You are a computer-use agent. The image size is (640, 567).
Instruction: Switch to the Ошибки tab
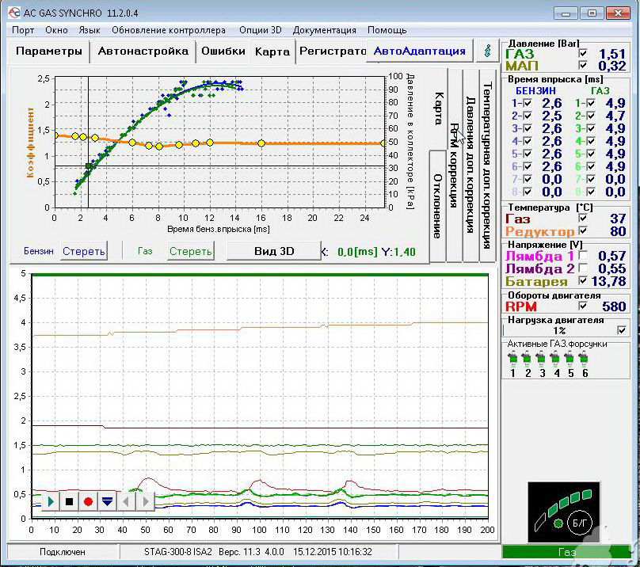tap(223, 51)
